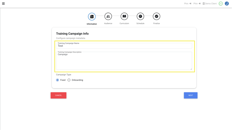Select the Information step icon
Viewport: 232px width, 130px height.
click(x=92, y=17)
